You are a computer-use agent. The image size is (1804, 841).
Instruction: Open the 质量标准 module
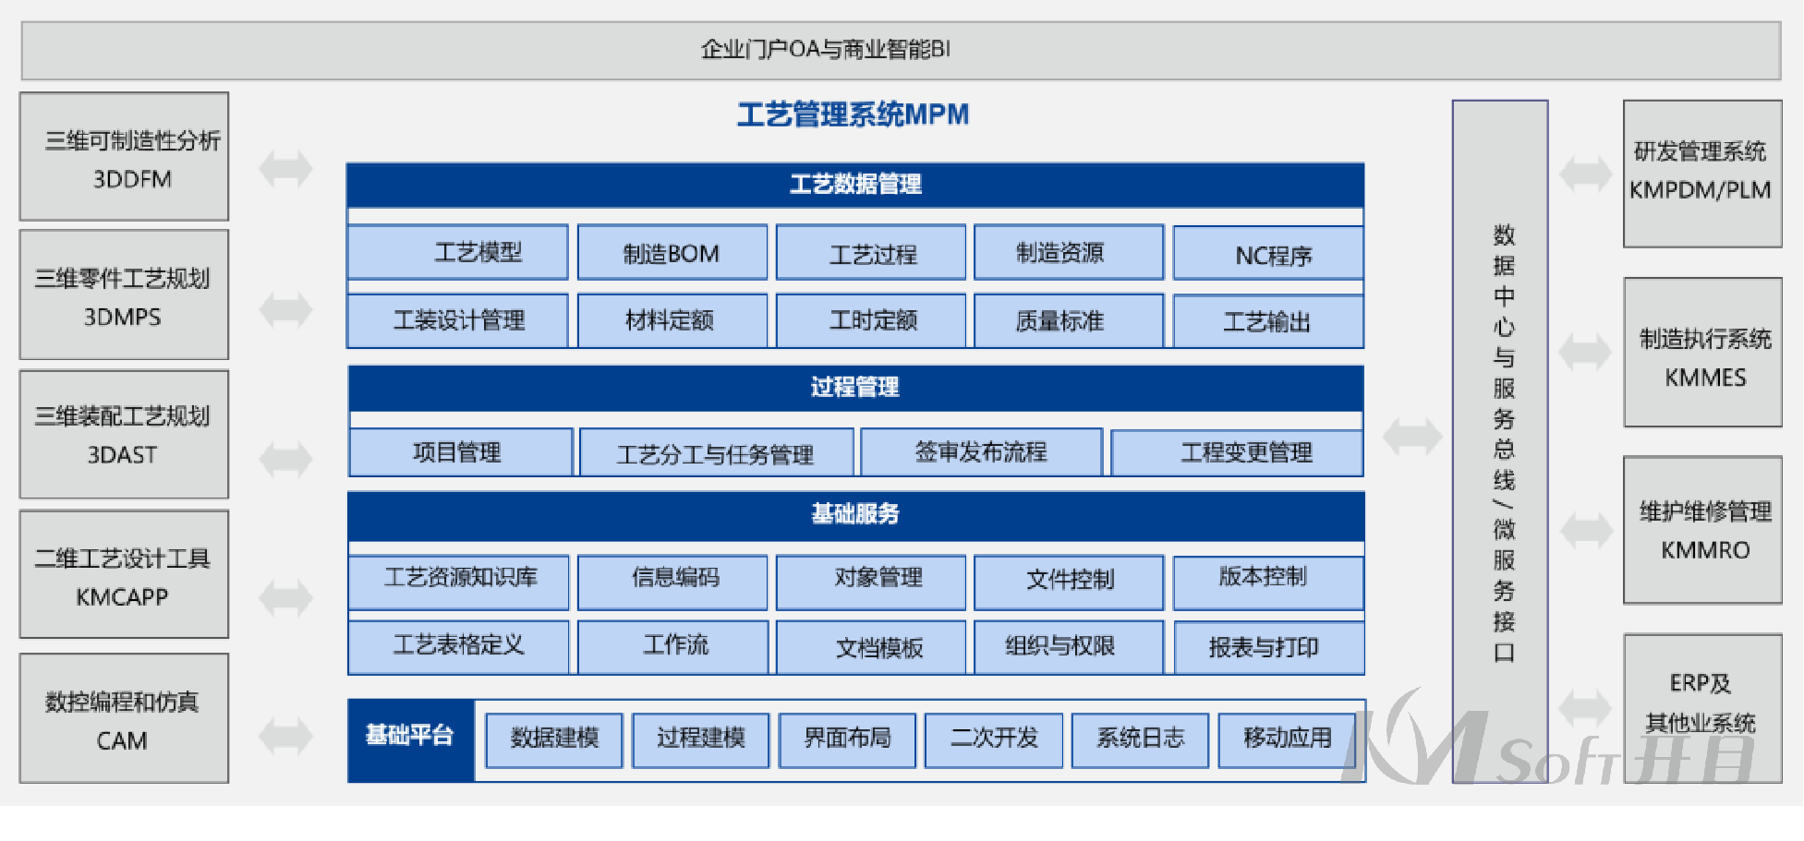point(1068,320)
